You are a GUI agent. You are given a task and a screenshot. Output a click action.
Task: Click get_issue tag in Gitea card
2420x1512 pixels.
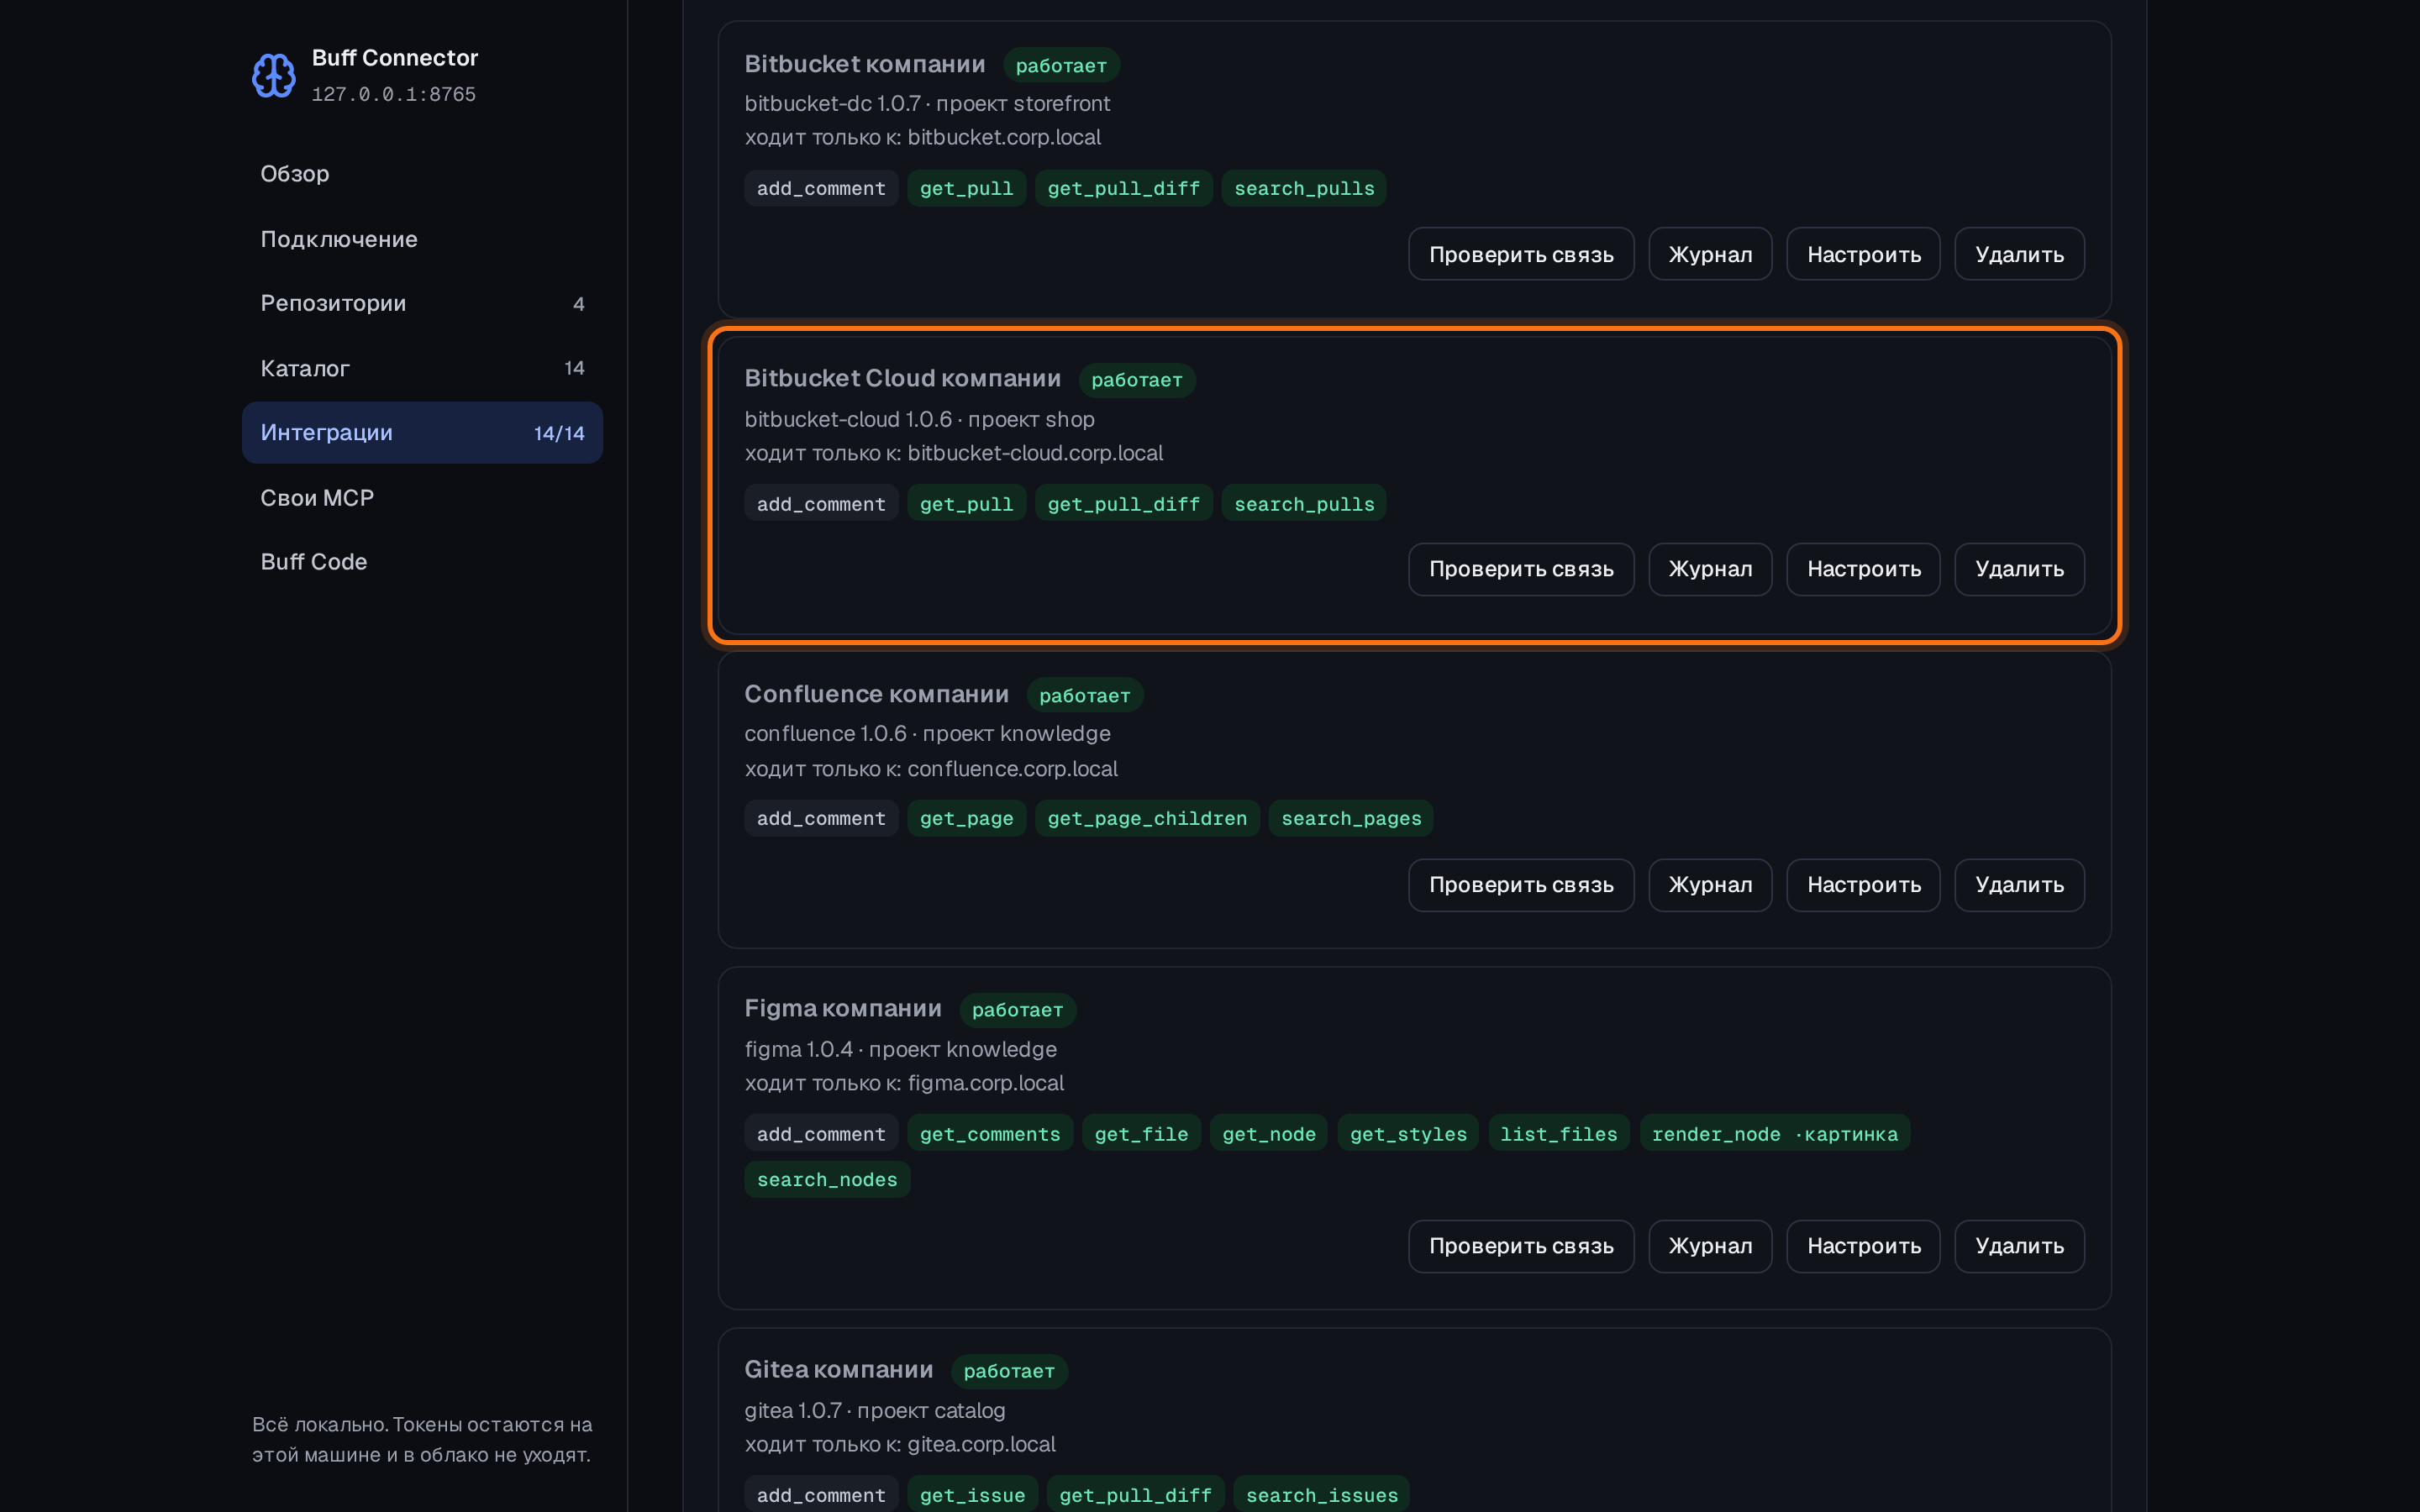pos(972,1495)
